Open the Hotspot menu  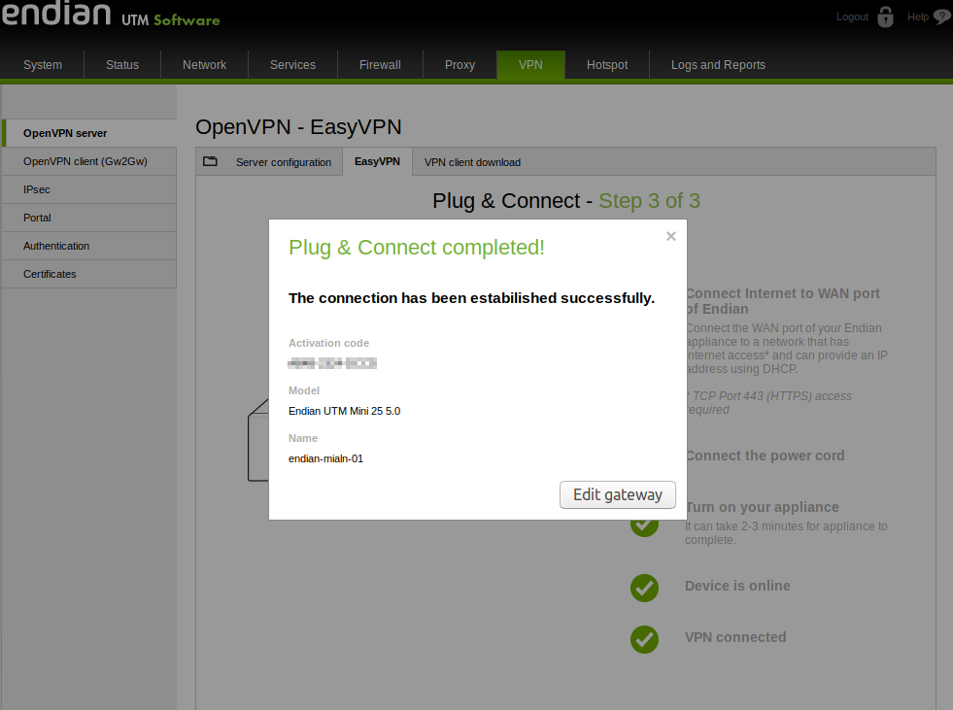607,65
